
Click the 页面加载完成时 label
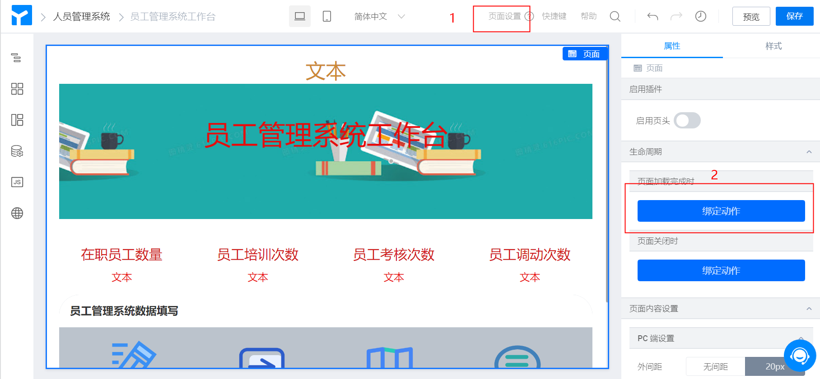(666, 181)
